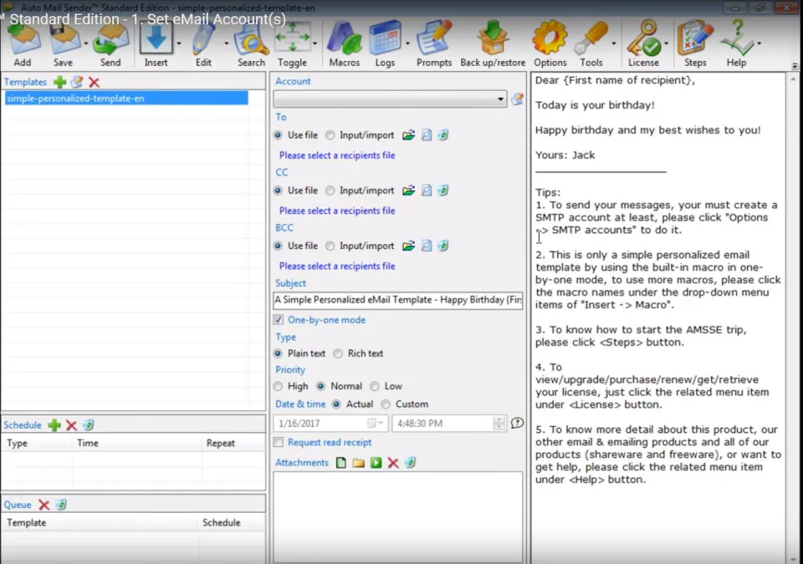The height and width of the screenshot is (564, 803).
Task: Click To's 'Please select a recipients file' link
Action: 337,155
